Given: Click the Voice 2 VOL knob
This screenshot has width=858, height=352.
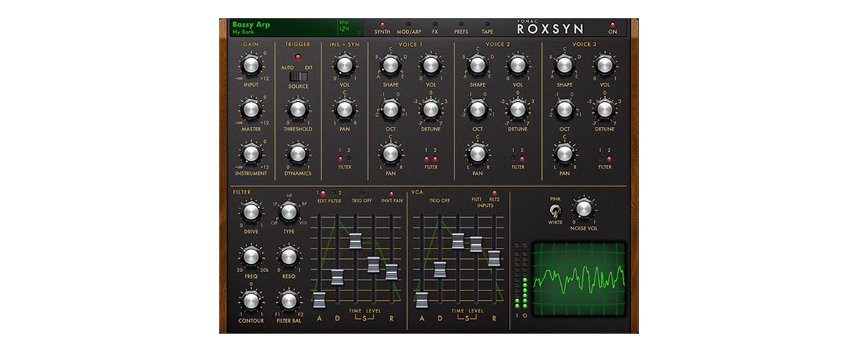Looking at the screenshot, I should point(518,66).
